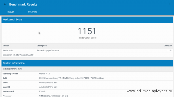The width and height of the screenshot is (174, 97).
Task: Select the Geekbench Score header
Action: 87,20
